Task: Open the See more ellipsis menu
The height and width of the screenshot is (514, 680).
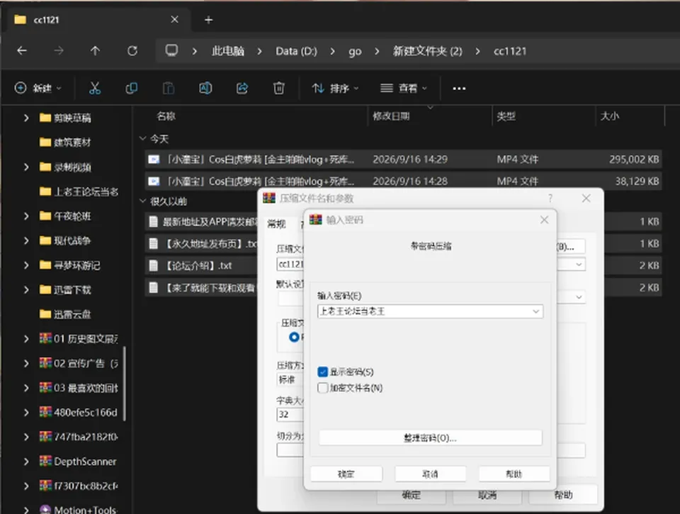Action: click(x=459, y=89)
